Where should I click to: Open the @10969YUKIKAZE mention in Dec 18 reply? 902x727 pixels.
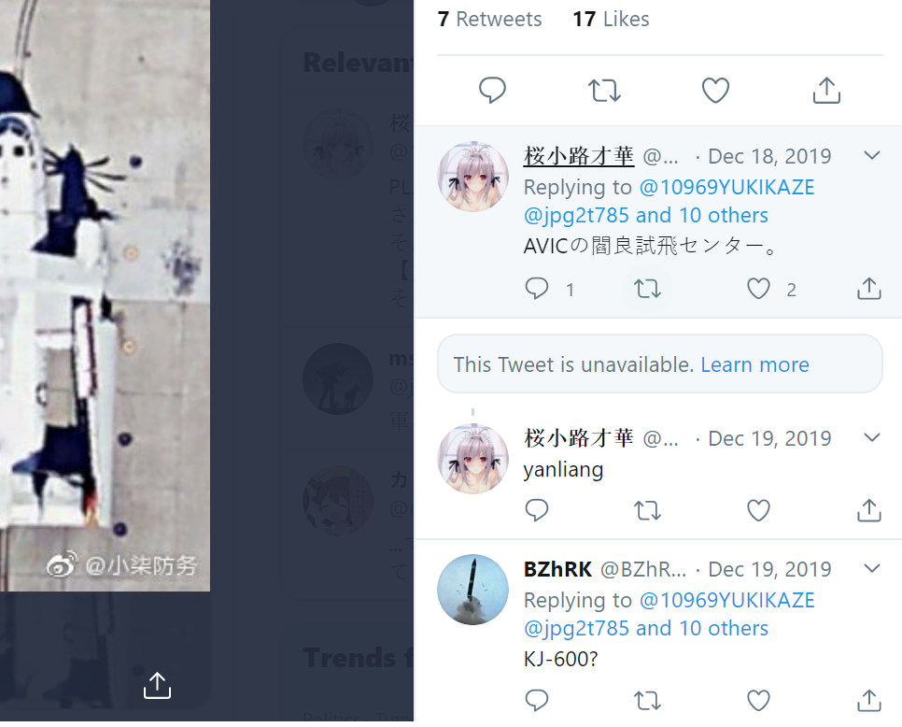click(x=727, y=187)
